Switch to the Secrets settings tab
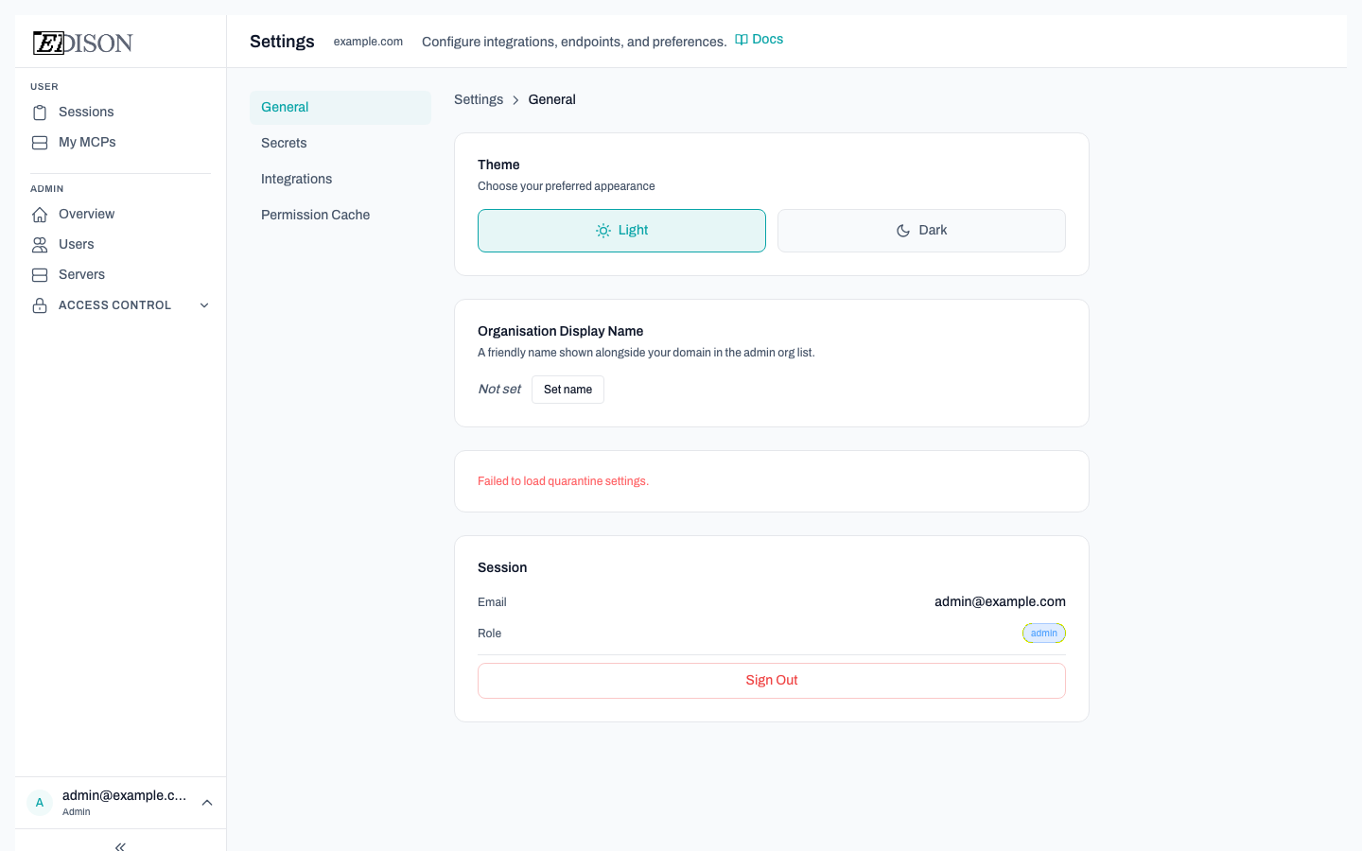1362x851 pixels. pyautogui.click(x=284, y=143)
